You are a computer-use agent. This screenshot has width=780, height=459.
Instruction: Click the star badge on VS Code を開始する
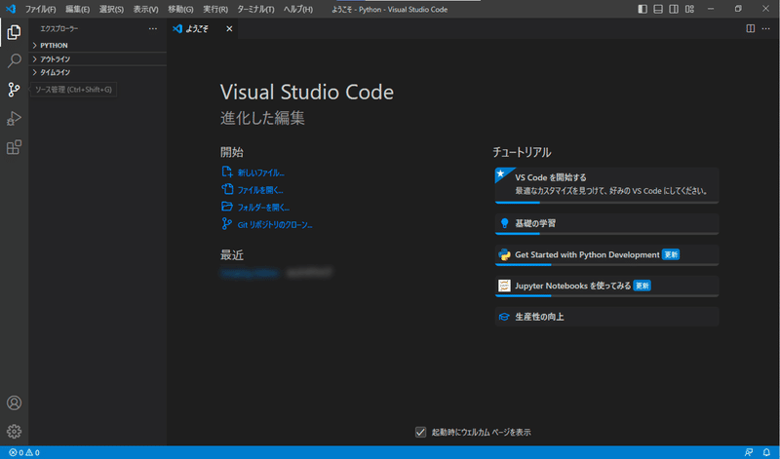pyautogui.click(x=501, y=173)
